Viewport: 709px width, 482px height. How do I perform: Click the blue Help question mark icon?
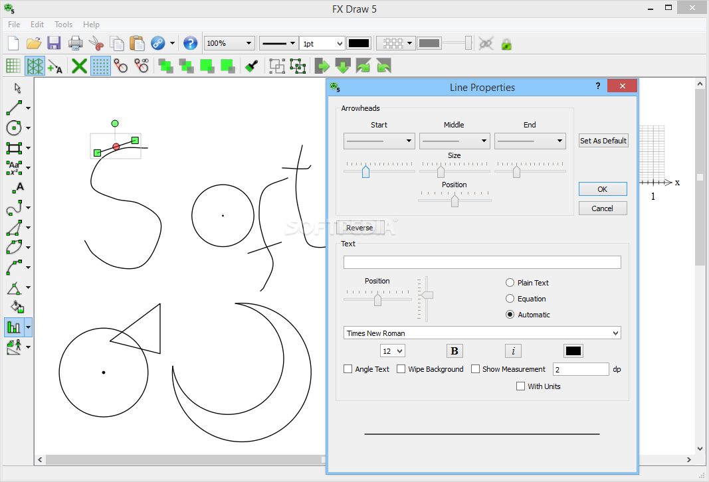[x=190, y=43]
